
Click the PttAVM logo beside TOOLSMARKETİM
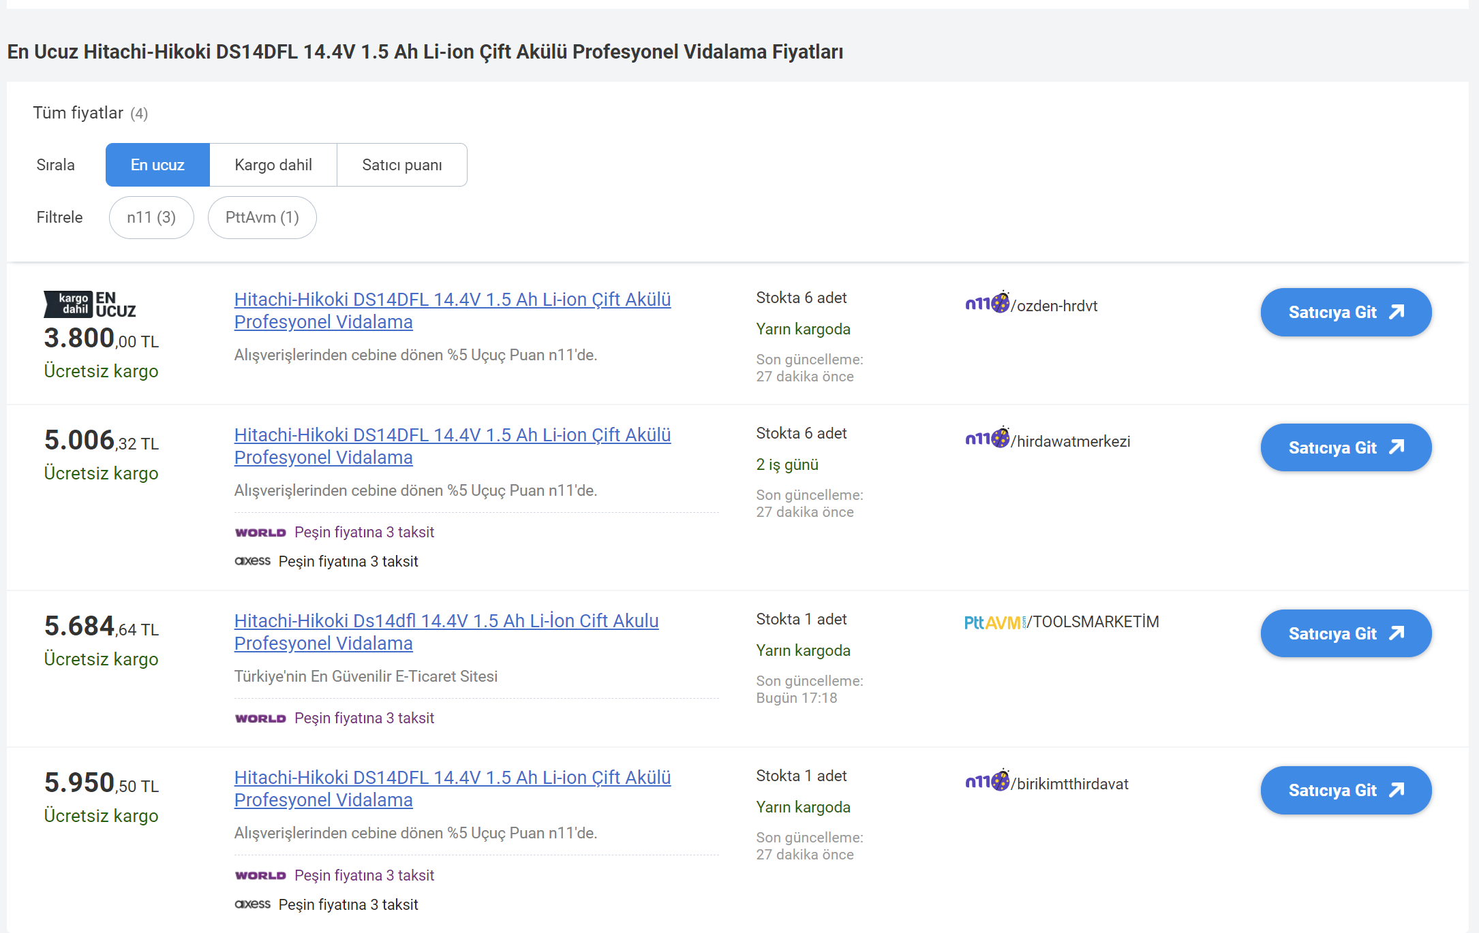point(994,622)
